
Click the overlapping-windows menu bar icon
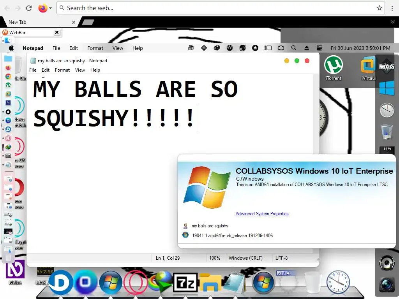191,48
